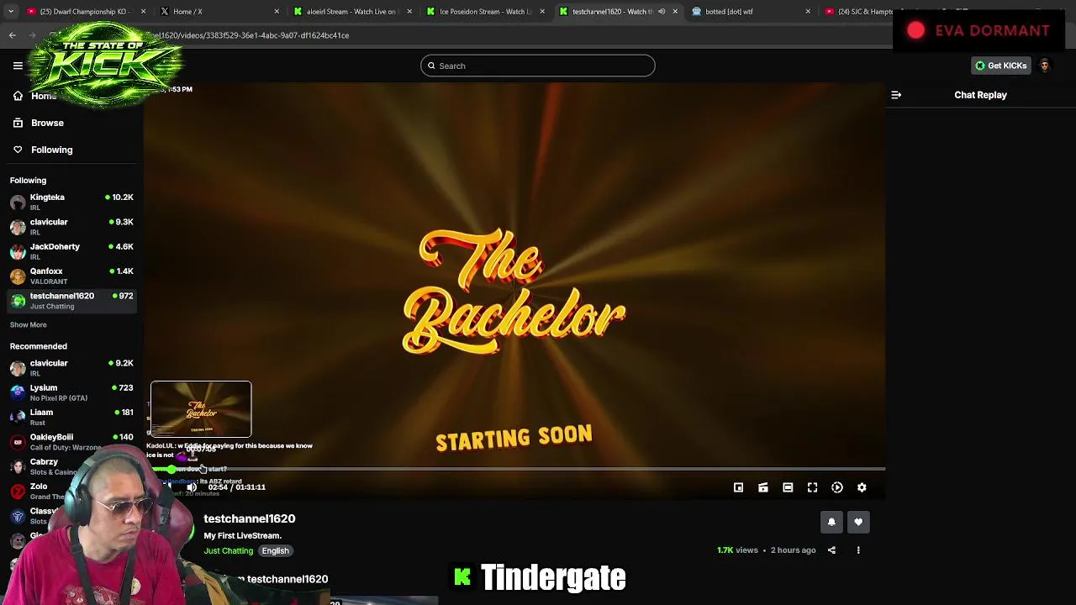Open the Following page in sidebar

[51, 150]
